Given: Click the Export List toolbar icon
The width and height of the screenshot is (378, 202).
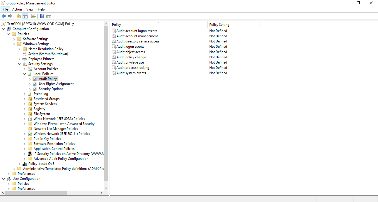Looking at the screenshot, I should [x=34, y=16].
